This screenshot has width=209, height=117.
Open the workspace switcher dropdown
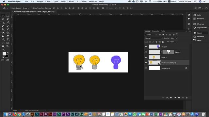[x=201, y=8]
